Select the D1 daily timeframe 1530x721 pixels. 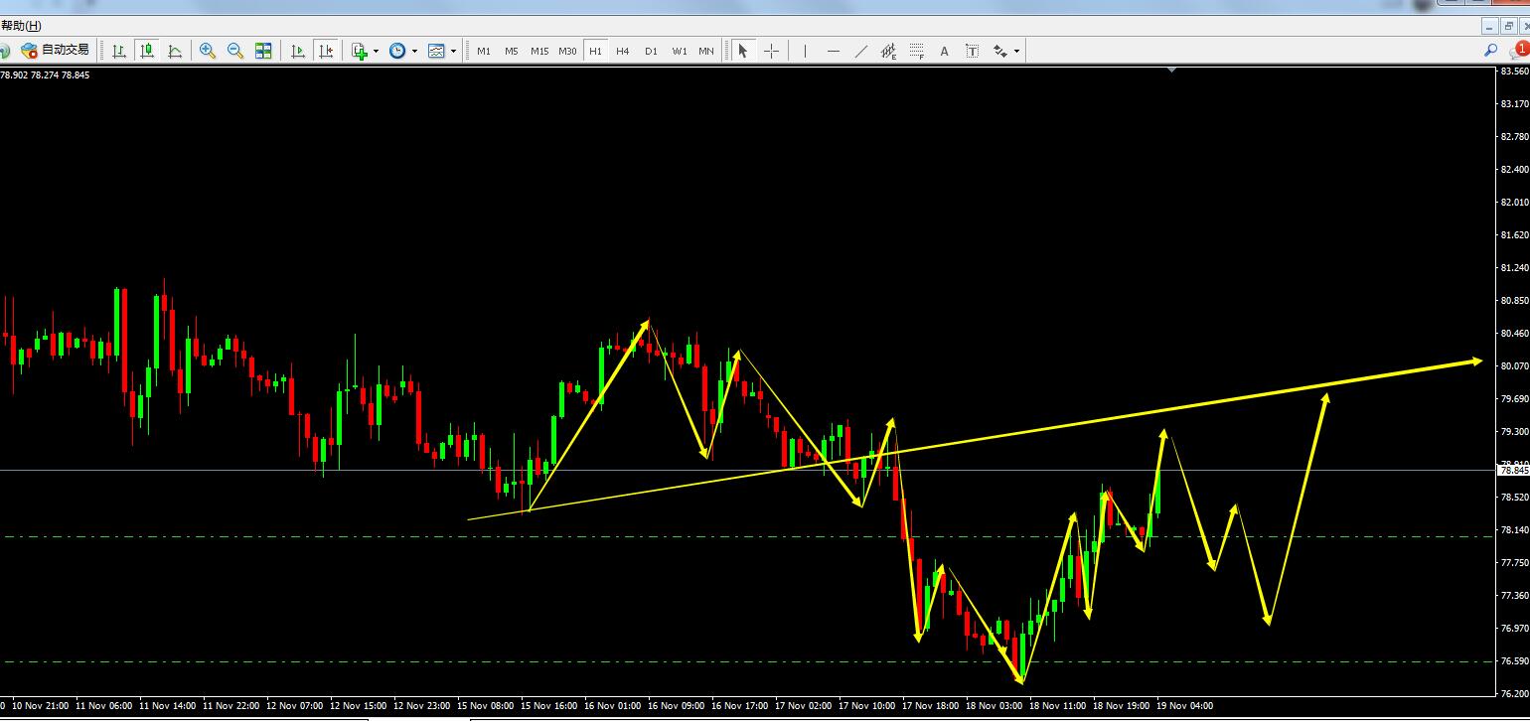[651, 51]
